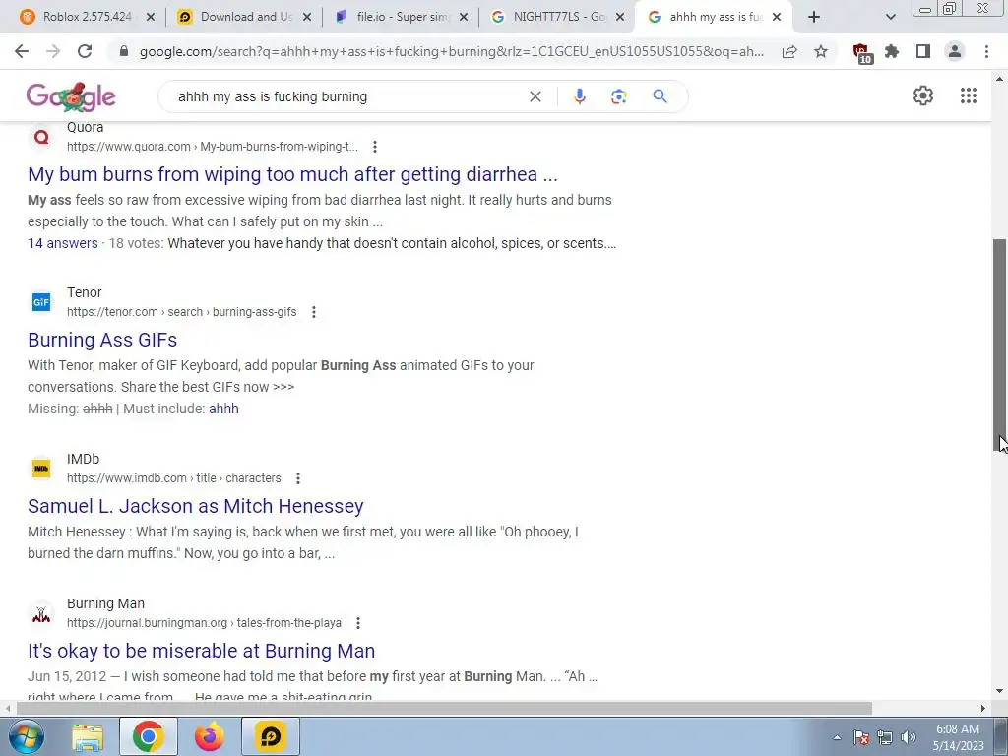Click the tenor.com burning-ass-gifs URL text
The height and width of the screenshot is (756, 1008).
pos(181,312)
